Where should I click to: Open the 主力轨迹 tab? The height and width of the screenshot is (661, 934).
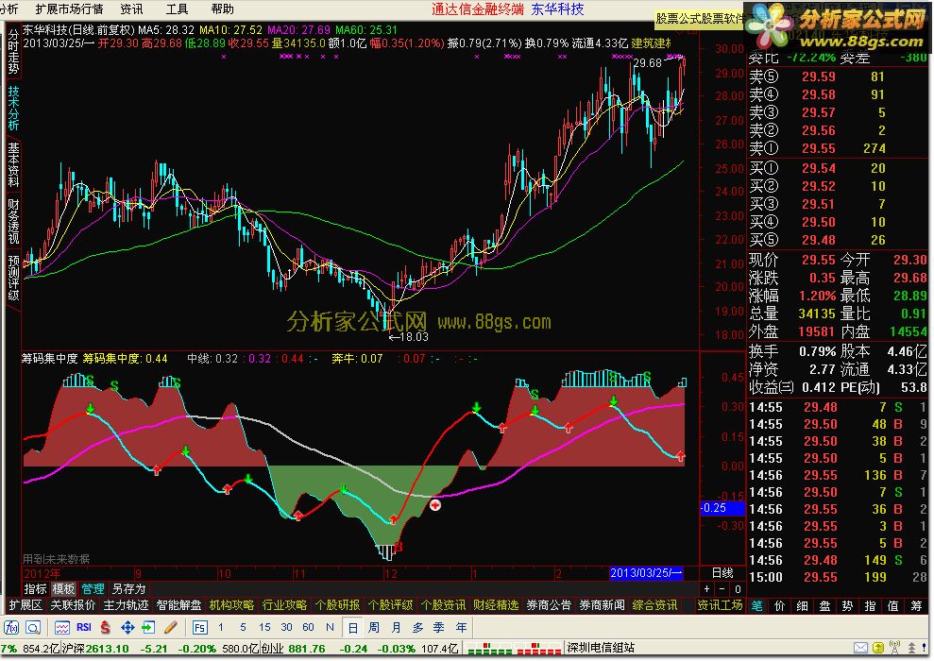126,605
